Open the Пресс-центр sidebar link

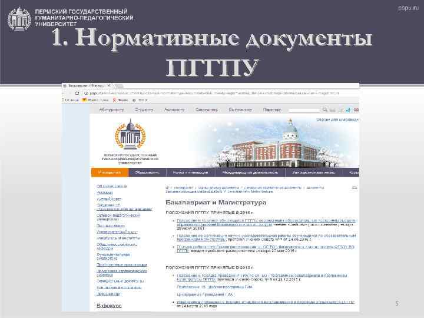[x=108, y=294]
